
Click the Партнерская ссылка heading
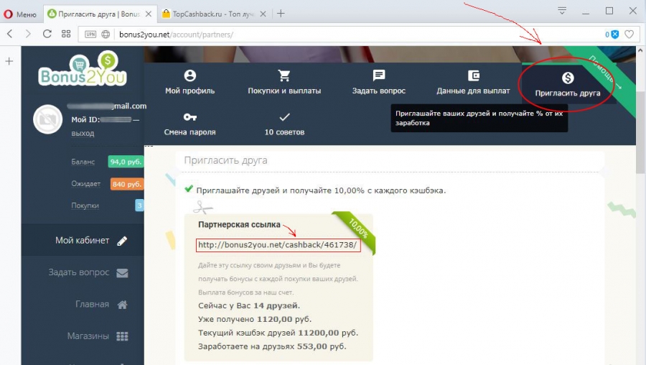pyautogui.click(x=239, y=225)
